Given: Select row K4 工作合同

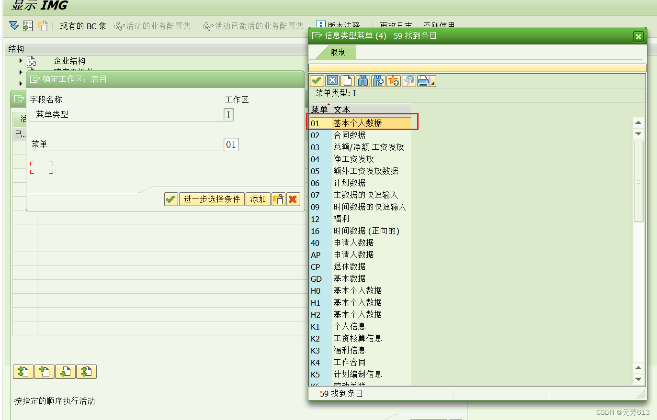Looking at the screenshot, I should (x=360, y=363).
